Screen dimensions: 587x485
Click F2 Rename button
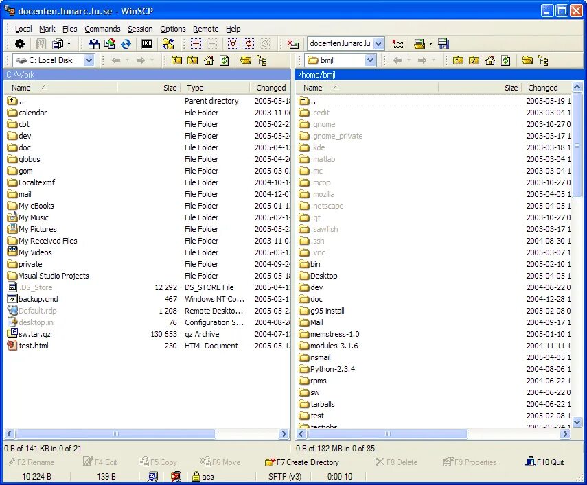(31, 462)
